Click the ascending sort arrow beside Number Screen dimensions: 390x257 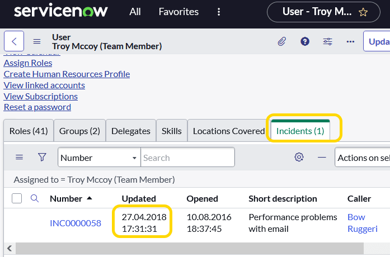click(90, 198)
